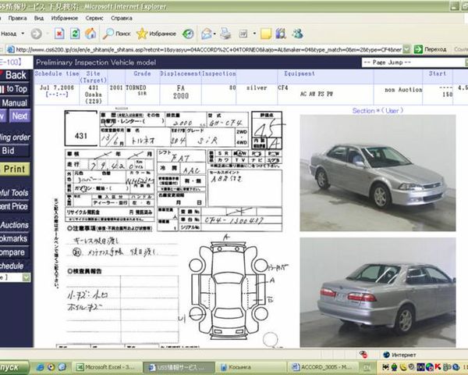Open Useful Tools in sidebar
The height and width of the screenshot is (375, 468).
(15, 193)
